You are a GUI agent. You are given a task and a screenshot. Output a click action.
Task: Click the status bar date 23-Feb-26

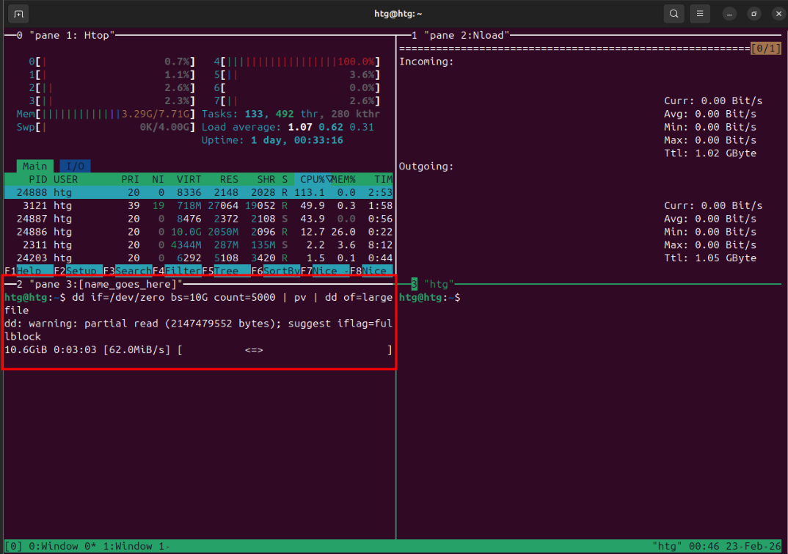coord(754,547)
